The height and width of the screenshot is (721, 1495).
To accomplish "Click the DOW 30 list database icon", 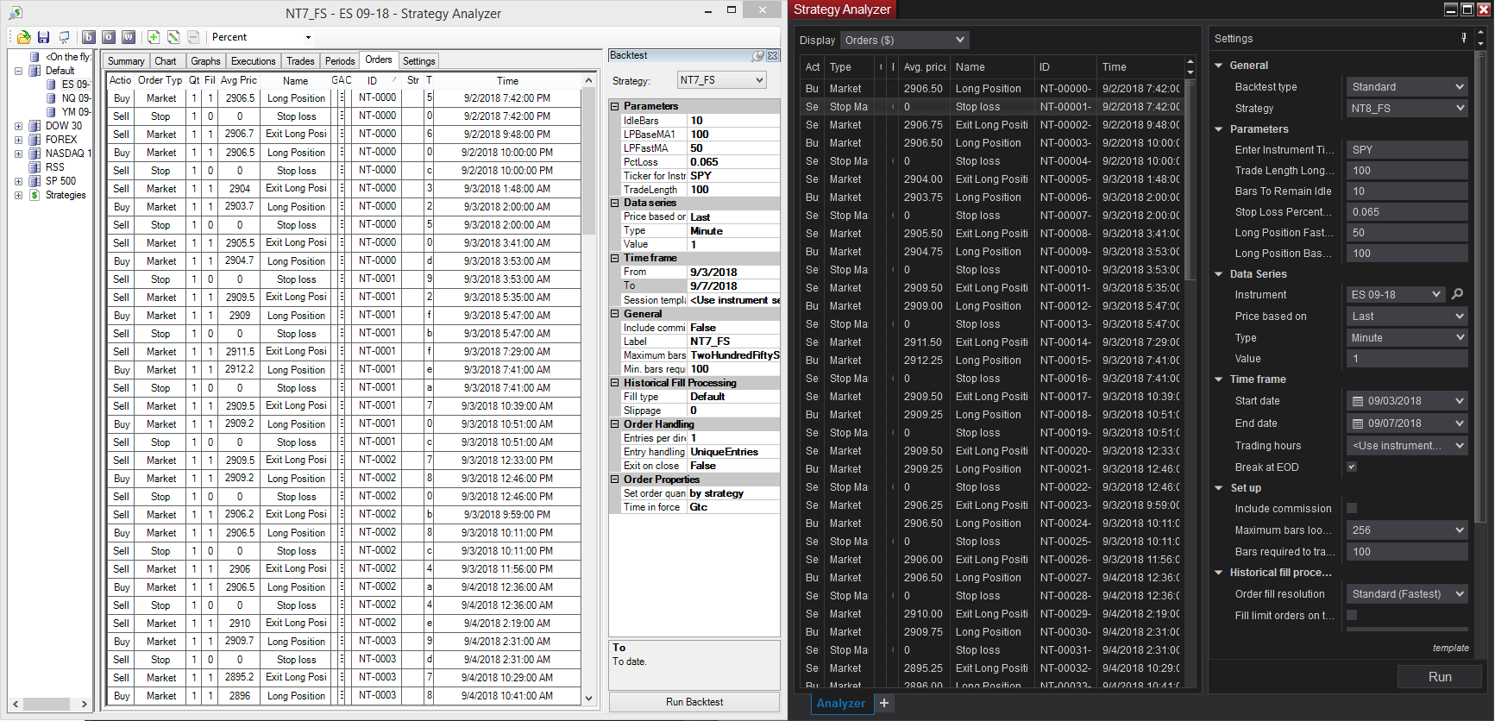I will (35, 126).
